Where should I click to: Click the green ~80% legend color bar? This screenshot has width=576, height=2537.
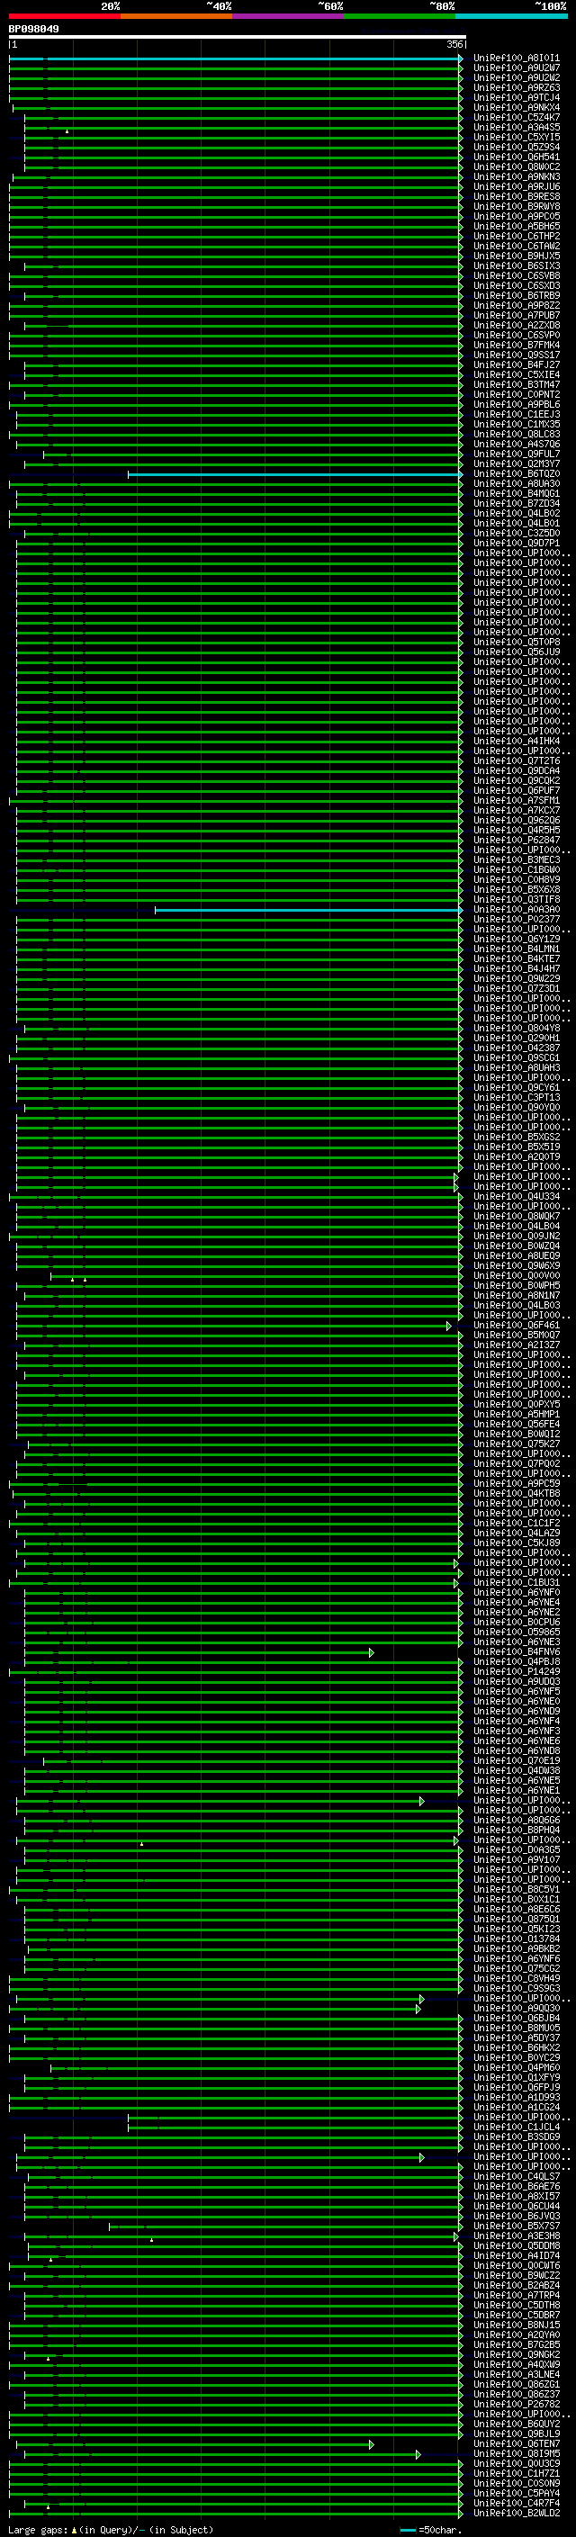400,16
